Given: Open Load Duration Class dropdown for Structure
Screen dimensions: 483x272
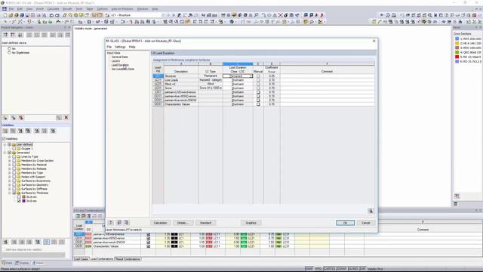Looking at the screenshot, I should [x=251, y=76].
